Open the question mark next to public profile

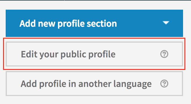click(164, 54)
